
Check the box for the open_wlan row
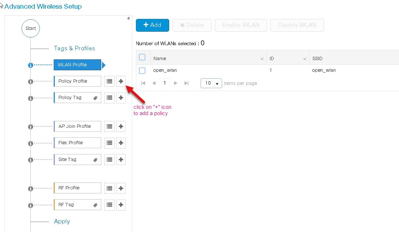142,71
